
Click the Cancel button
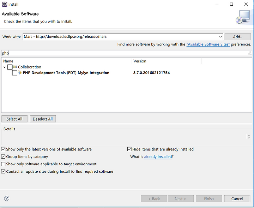(237, 198)
